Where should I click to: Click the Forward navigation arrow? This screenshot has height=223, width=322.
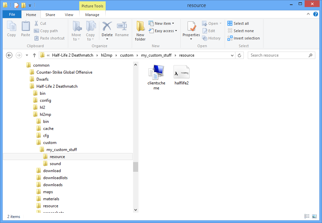(x=19, y=55)
